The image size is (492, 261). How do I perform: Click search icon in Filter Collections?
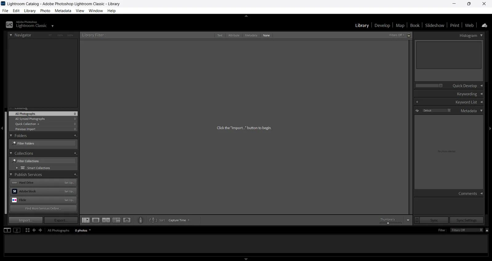14,161
